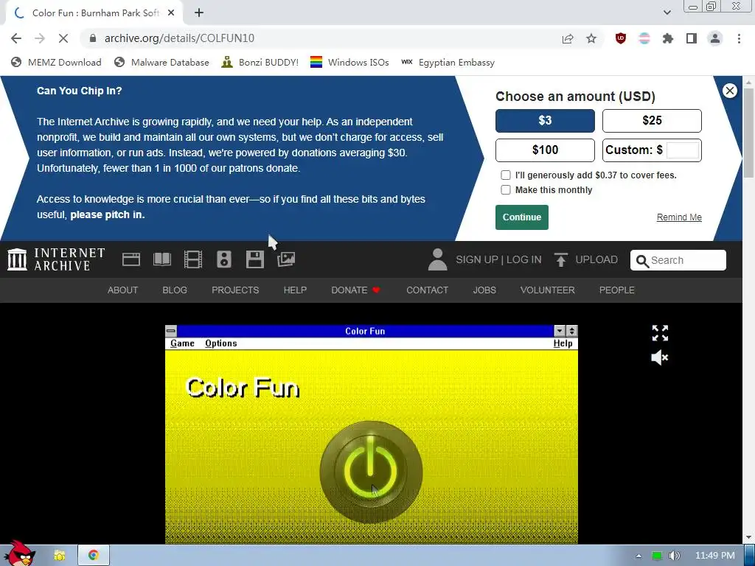Click Color Fun maximize/restore arrows button
The width and height of the screenshot is (755, 566).
pos(571,331)
